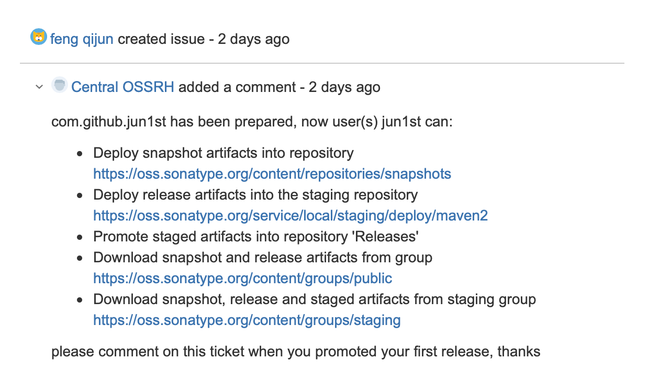Click the 'artifacts from staging group' bullet text

[x=315, y=299]
